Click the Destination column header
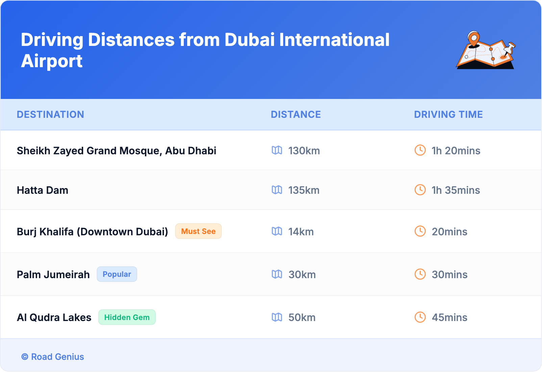542x372 pixels. (x=50, y=114)
